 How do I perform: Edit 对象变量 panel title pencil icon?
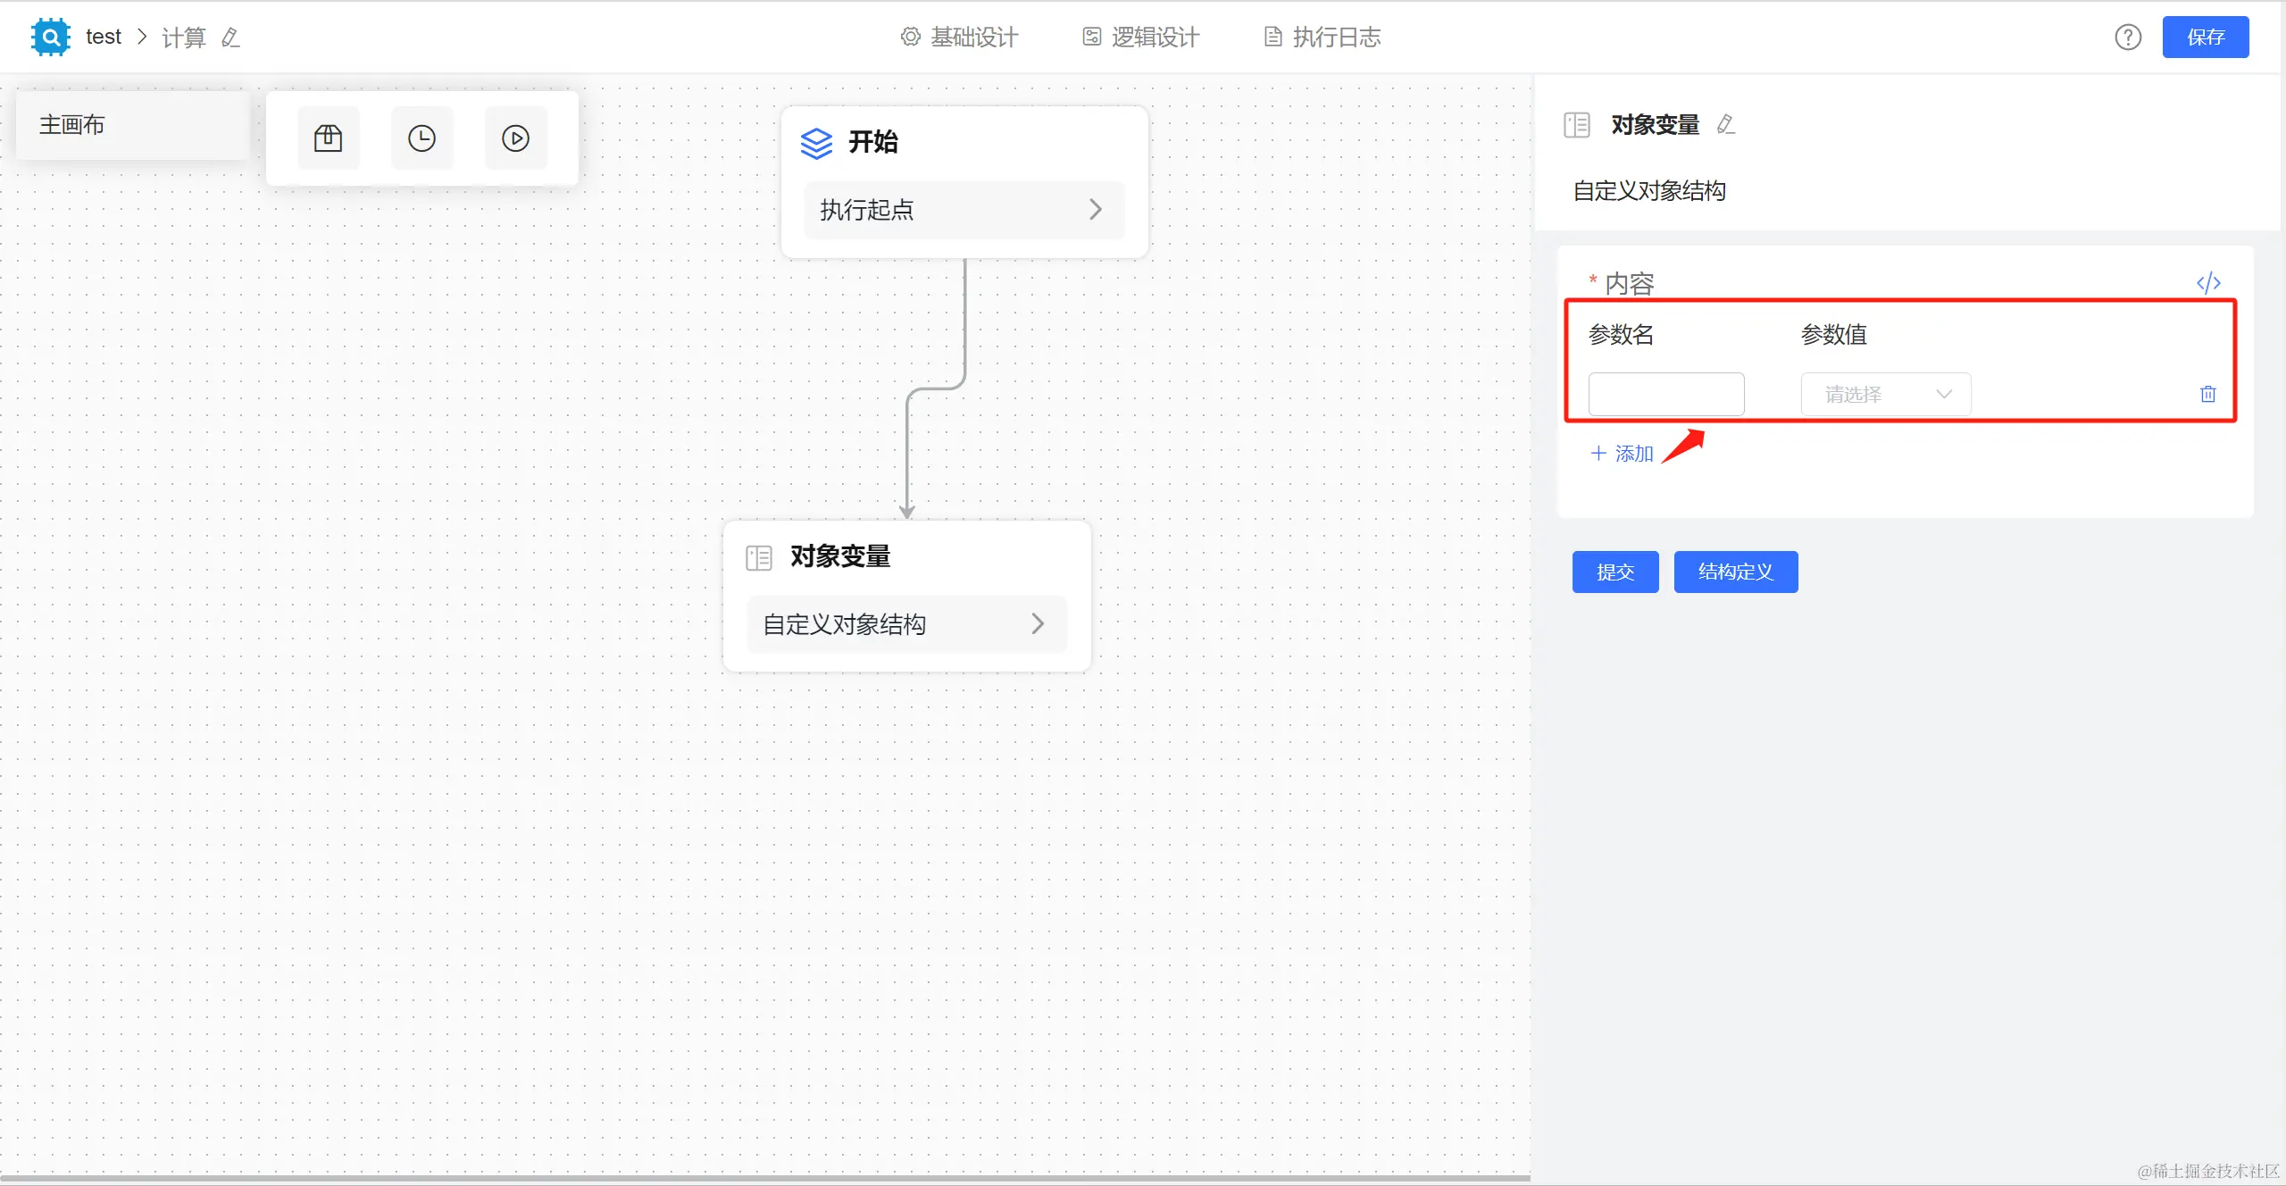(x=1726, y=124)
